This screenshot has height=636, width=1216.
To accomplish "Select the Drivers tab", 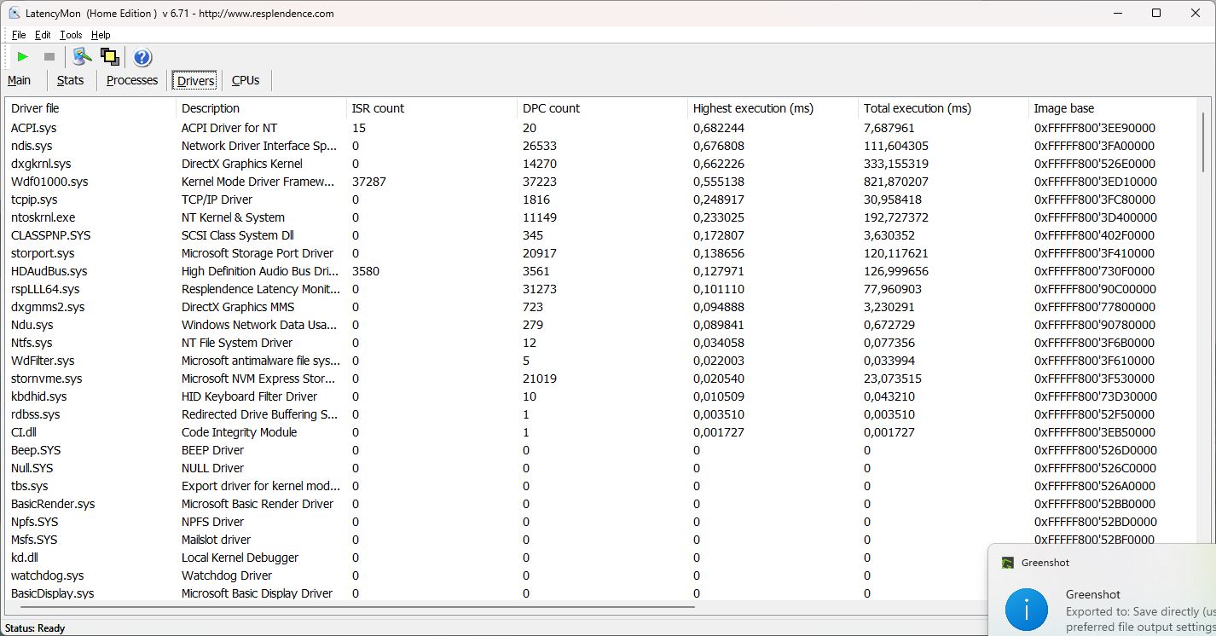I will 195,81.
